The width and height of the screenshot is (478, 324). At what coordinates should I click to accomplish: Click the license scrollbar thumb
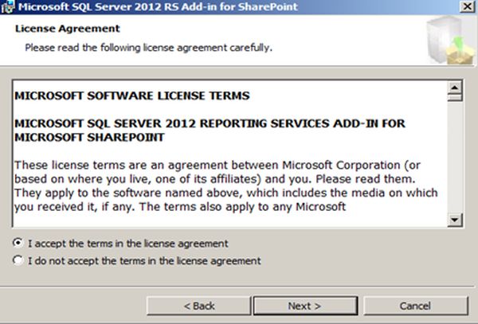click(455, 98)
